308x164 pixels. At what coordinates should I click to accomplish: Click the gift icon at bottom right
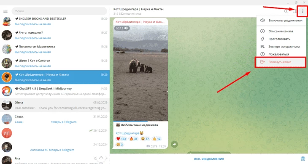(303, 159)
